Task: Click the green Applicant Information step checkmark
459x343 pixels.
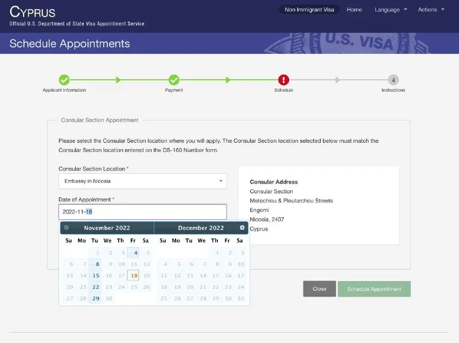Action: [64, 80]
